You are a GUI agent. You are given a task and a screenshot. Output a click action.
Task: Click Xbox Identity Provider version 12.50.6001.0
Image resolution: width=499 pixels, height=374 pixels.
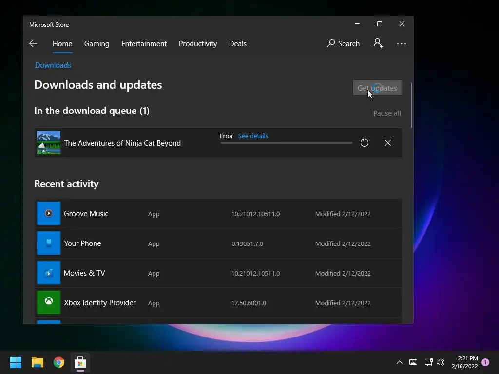coord(249,303)
